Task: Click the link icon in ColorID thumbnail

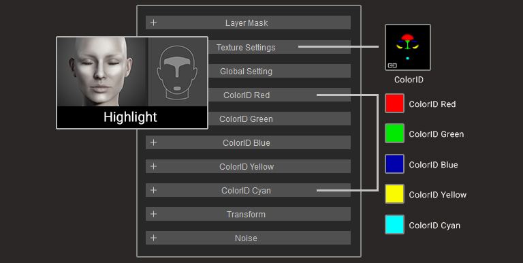Action: [x=392, y=65]
